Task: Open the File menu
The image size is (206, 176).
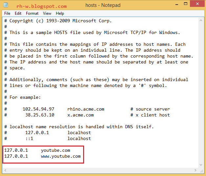Action: pos(7,13)
